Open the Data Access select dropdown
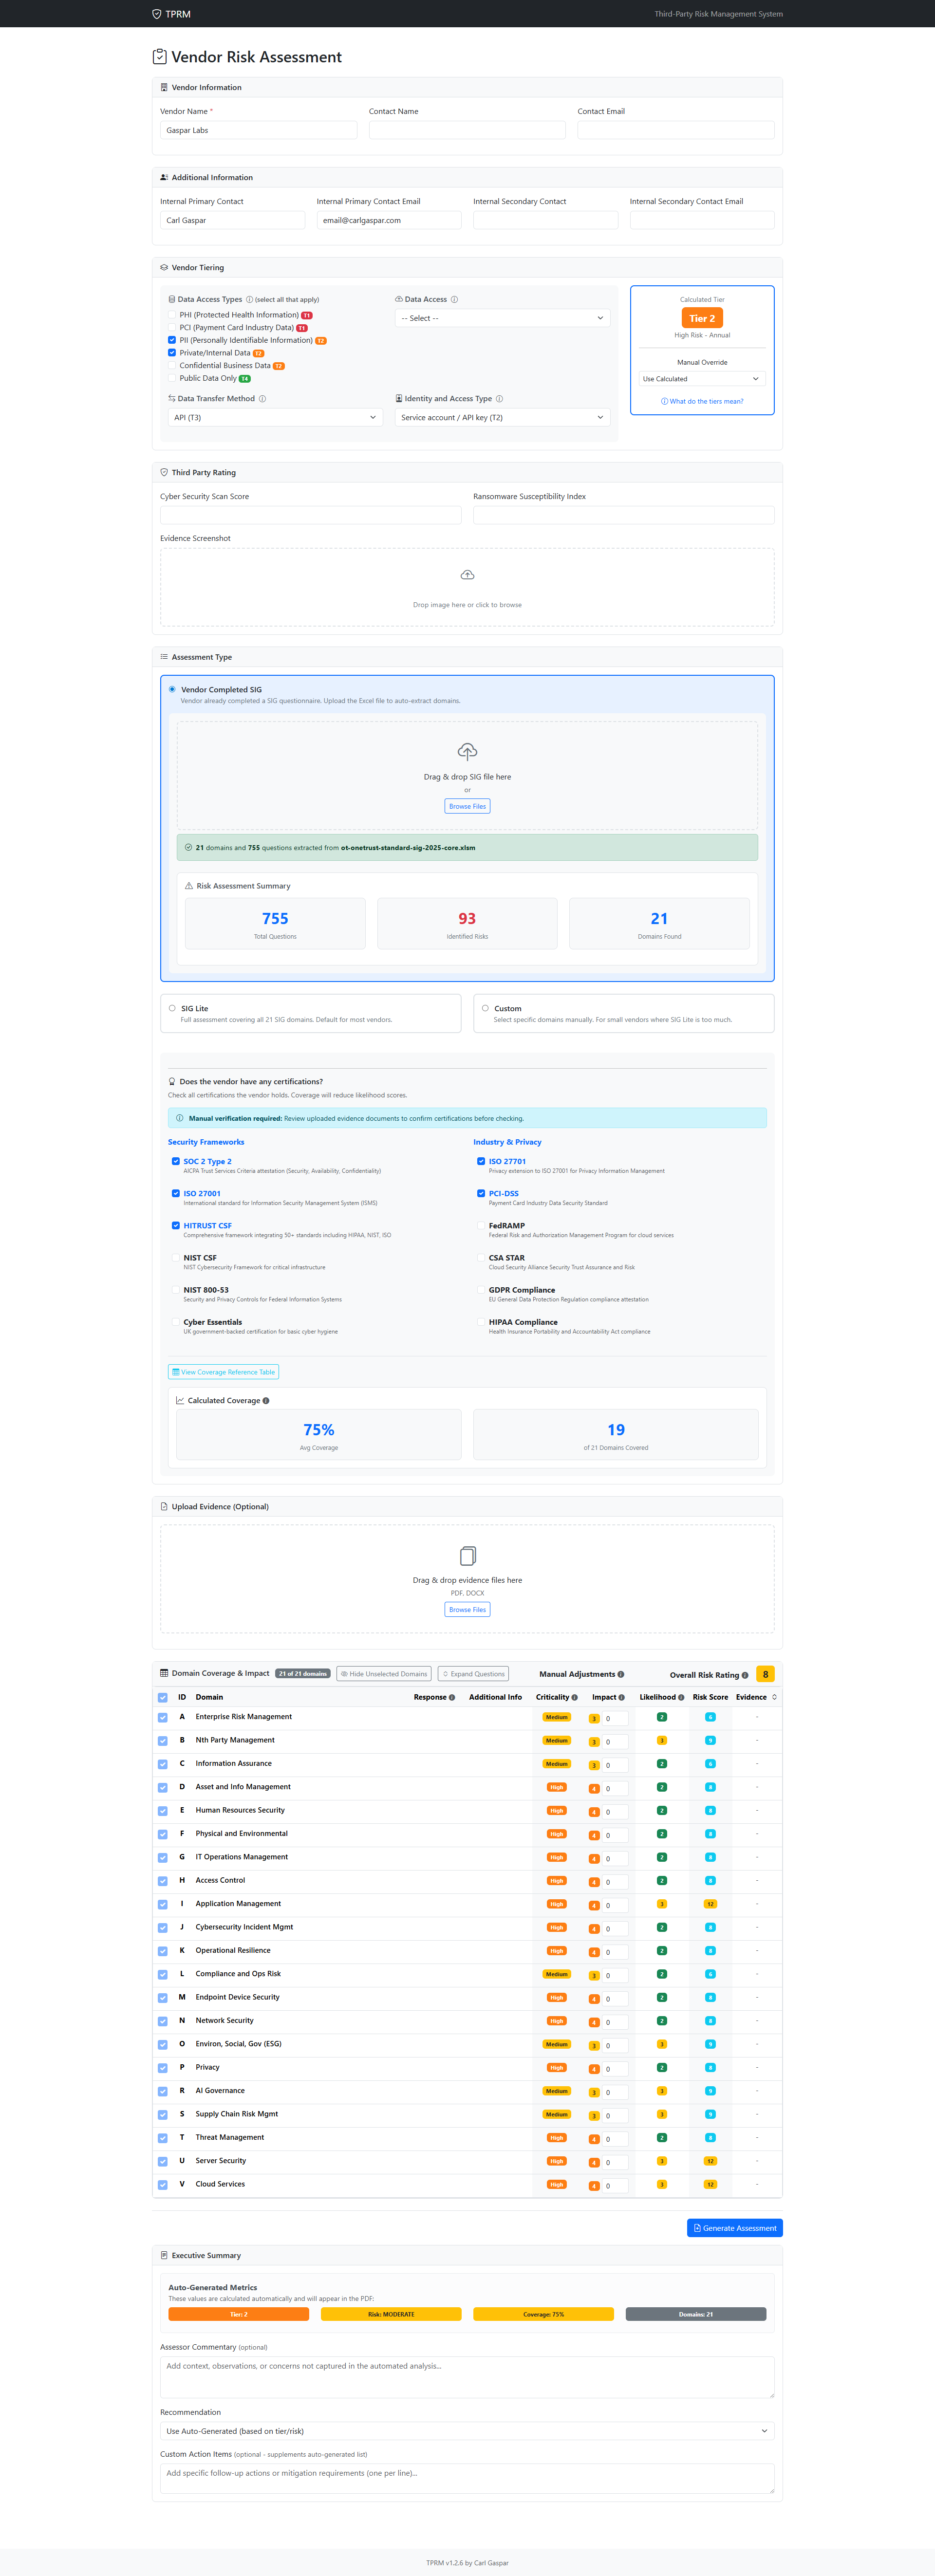Image resolution: width=935 pixels, height=2576 pixels. click(502, 318)
